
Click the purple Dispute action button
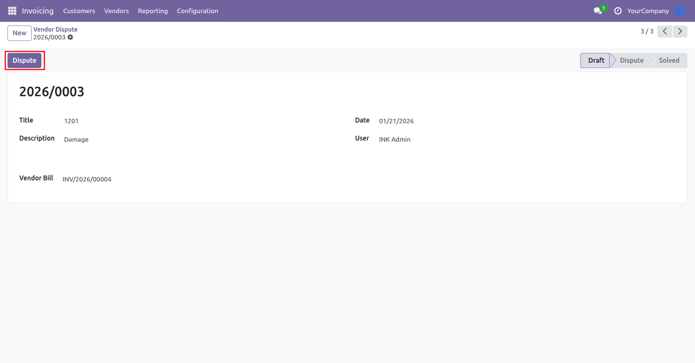click(x=24, y=60)
